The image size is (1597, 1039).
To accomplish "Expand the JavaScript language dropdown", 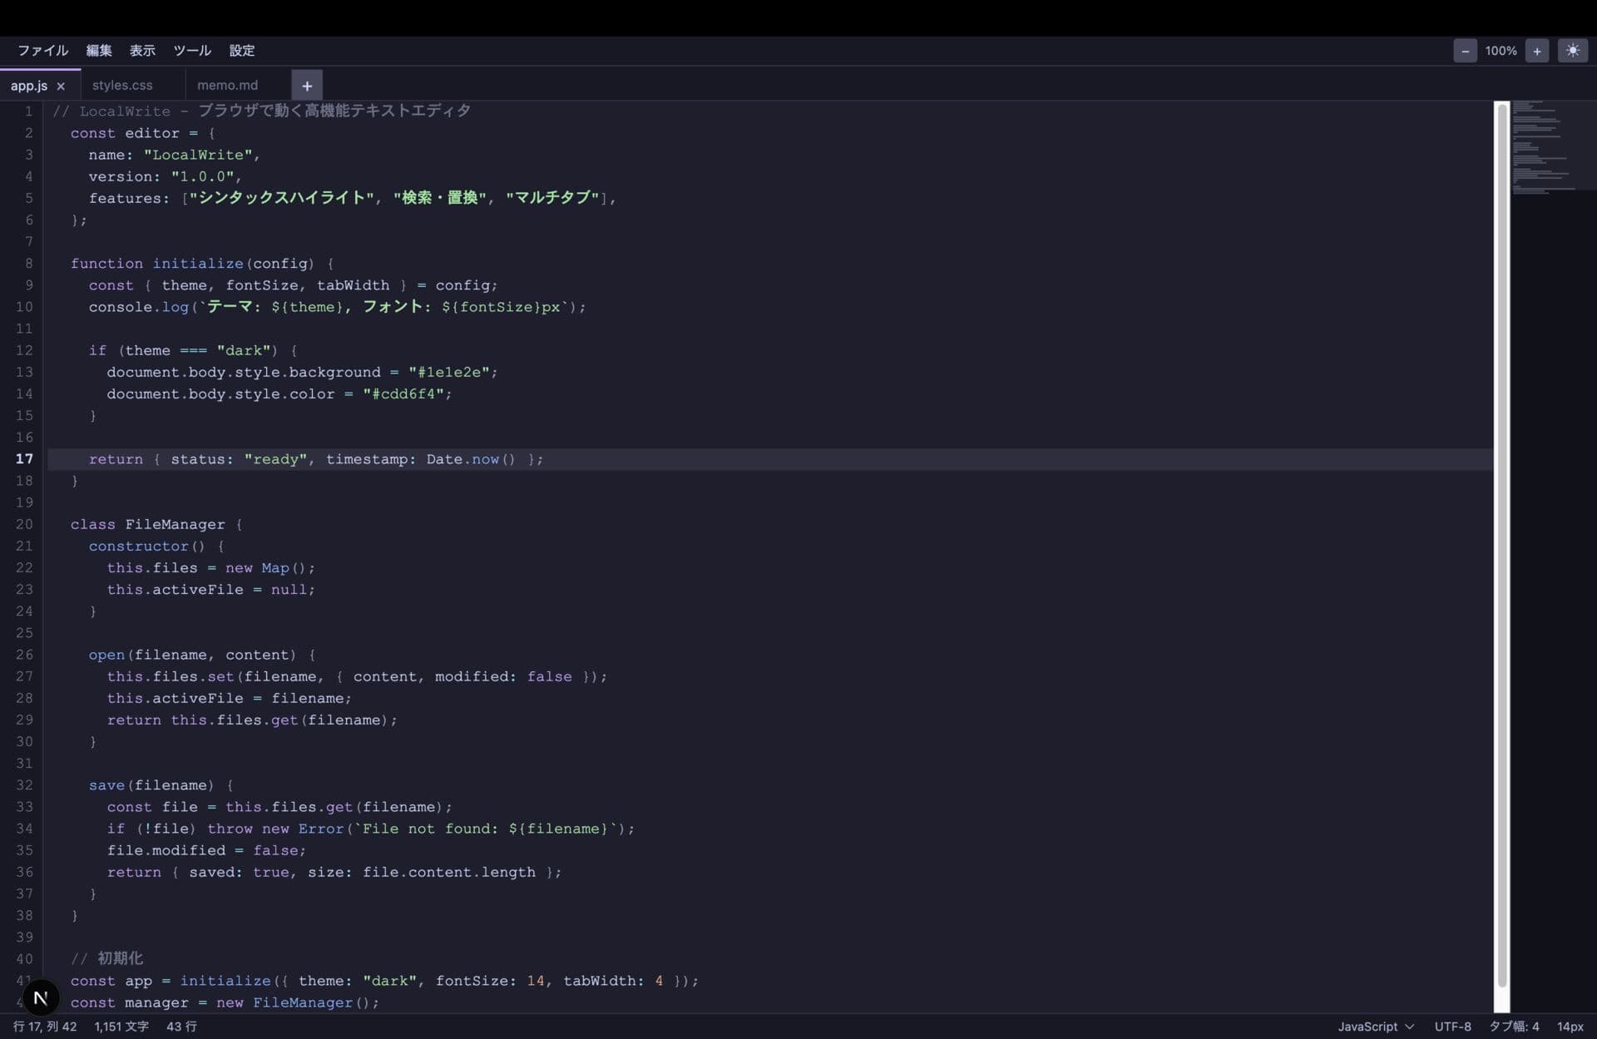I will coord(1375,1027).
